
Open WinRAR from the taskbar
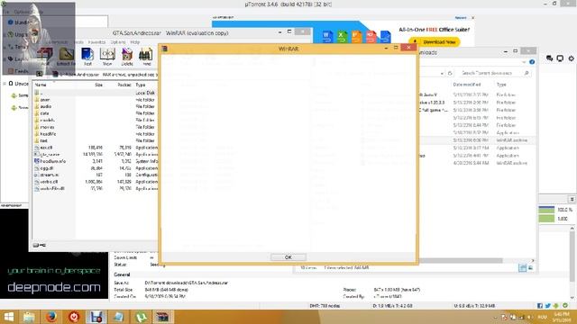pyautogui.click(x=162, y=317)
